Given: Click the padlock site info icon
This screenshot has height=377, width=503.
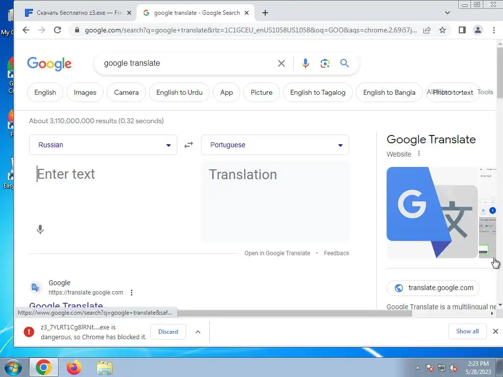Looking at the screenshot, I should (x=77, y=30).
